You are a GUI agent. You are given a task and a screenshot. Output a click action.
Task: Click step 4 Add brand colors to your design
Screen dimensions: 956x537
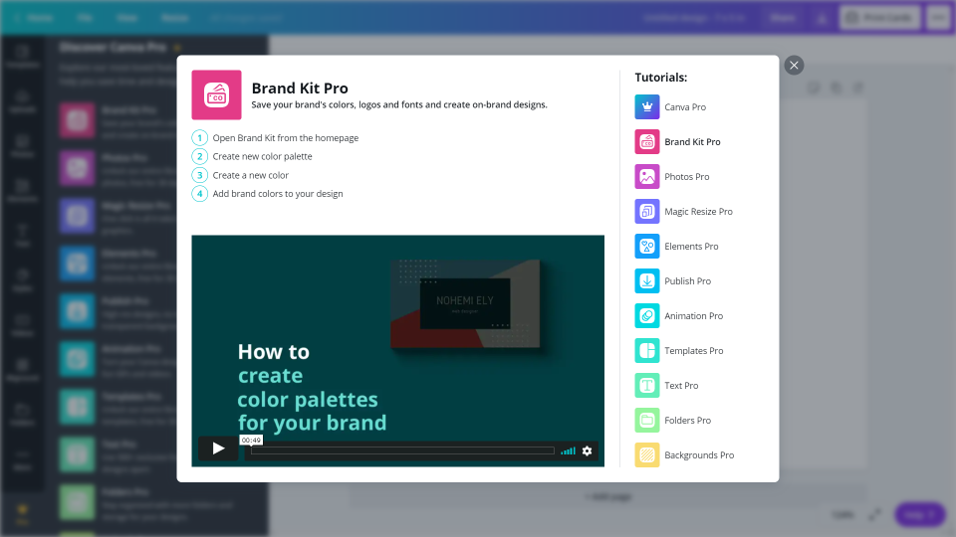click(x=278, y=194)
